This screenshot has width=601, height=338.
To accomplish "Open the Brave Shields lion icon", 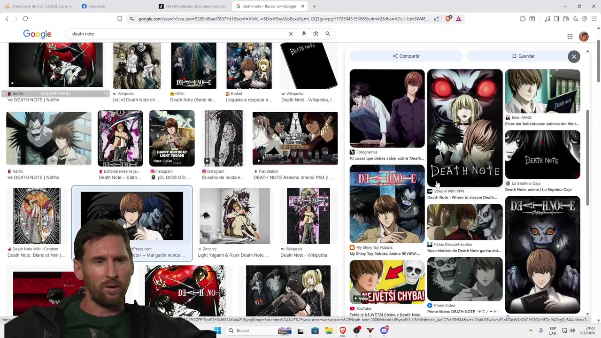I will coord(448,19).
